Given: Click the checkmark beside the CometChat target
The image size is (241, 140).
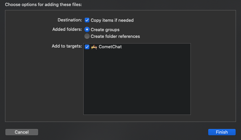Looking at the screenshot, I should [87, 47].
